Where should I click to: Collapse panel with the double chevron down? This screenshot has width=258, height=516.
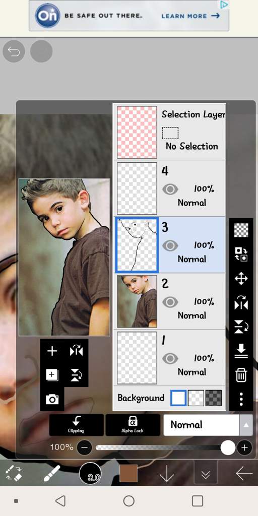point(206,474)
